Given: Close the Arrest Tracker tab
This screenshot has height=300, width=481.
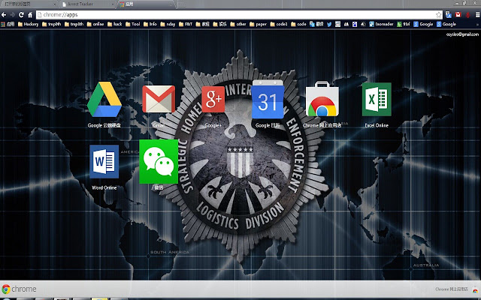Looking at the screenshot, I should (x=113, y=4).
